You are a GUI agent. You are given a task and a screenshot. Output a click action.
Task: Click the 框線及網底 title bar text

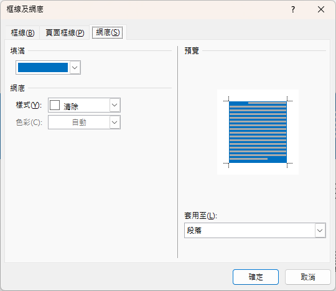tap(25, 9)
